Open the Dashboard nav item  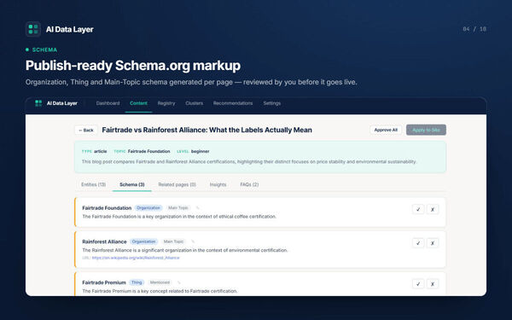[108, 103]
